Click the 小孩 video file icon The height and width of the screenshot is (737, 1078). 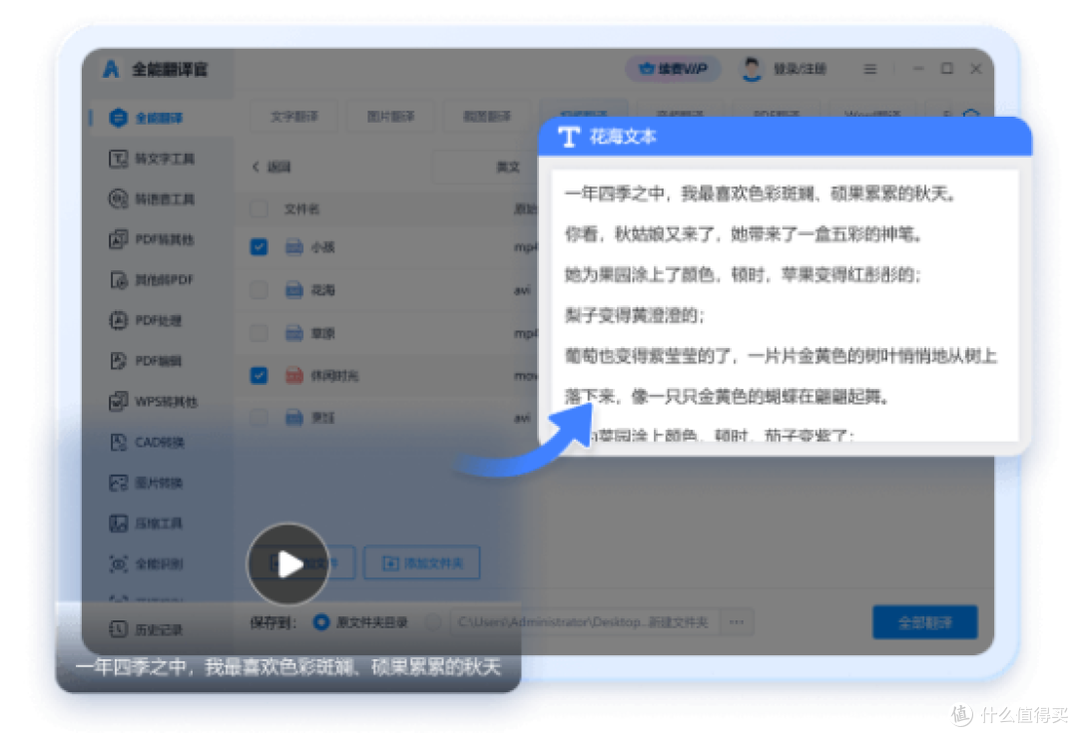[x=294, y=246]
